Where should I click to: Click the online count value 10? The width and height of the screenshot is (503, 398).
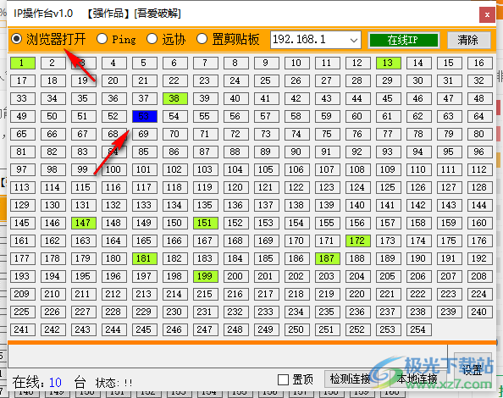55,382
